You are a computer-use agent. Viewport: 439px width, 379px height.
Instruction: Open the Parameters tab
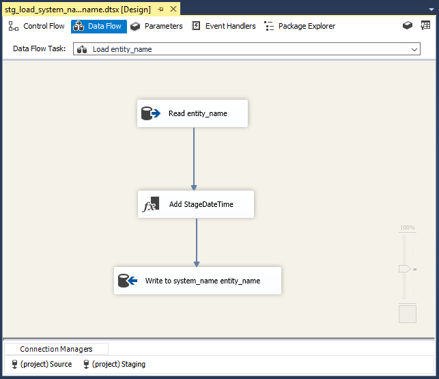pyautogui.click(x=156, y=26)
